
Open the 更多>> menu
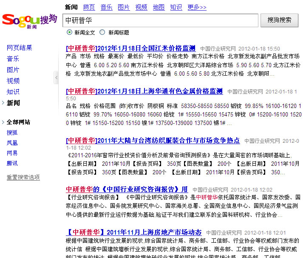pyautogui.click(x=197, y=7)
